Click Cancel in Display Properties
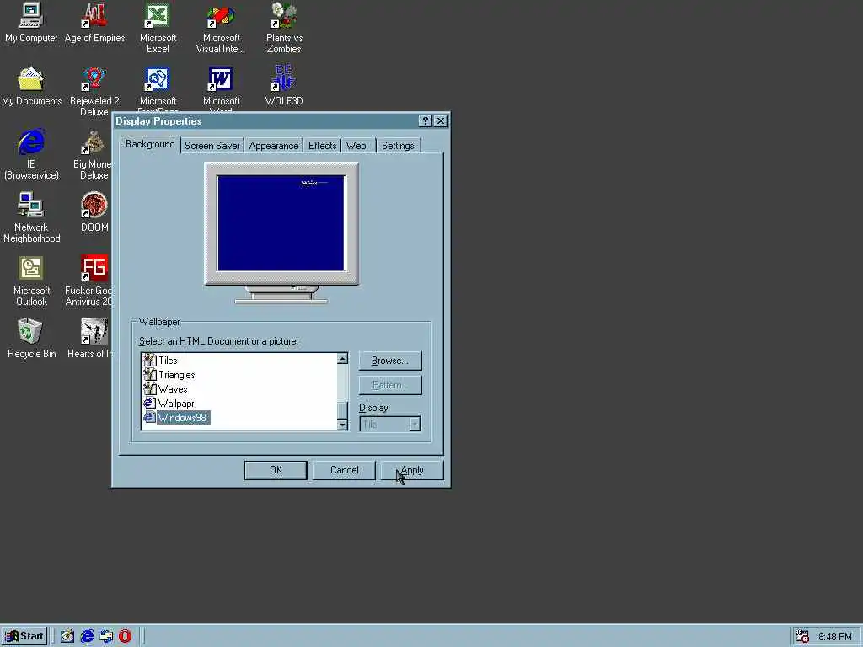The image size is (863, 647). [x=344, y=470]
